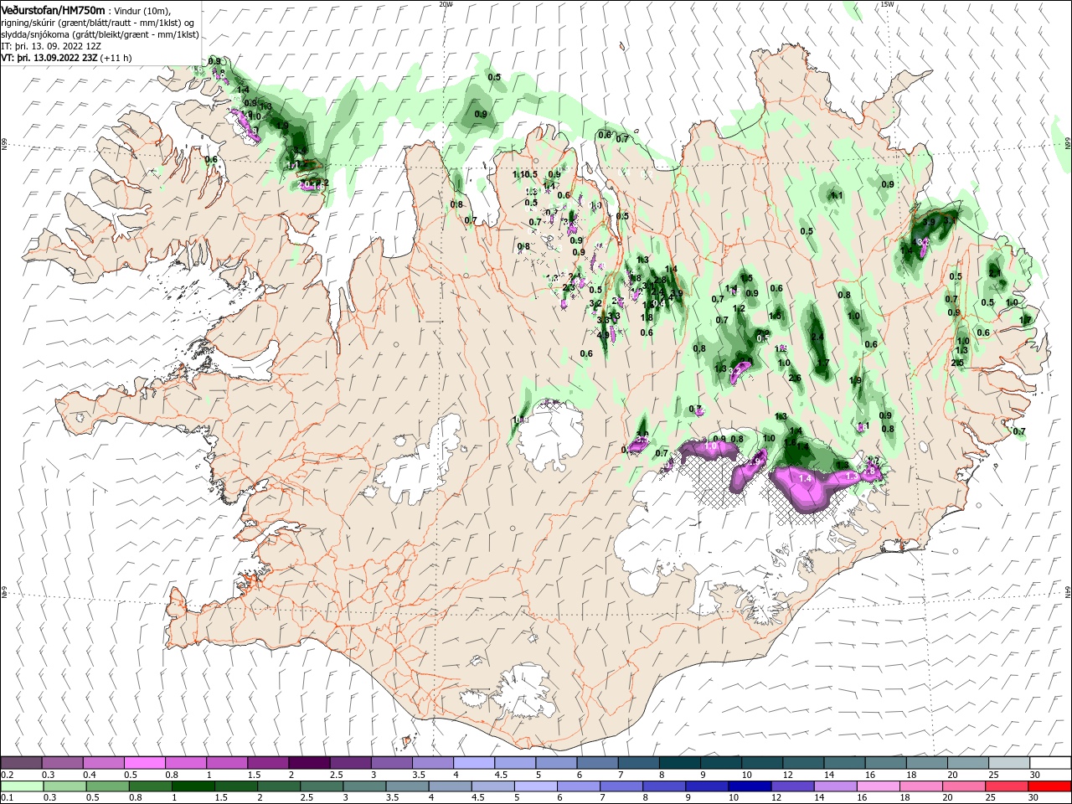Viewport: 1072px width, 804px height.
Task: Click bottom legend swatch between 10 and 12
Action: click(750, 786)
